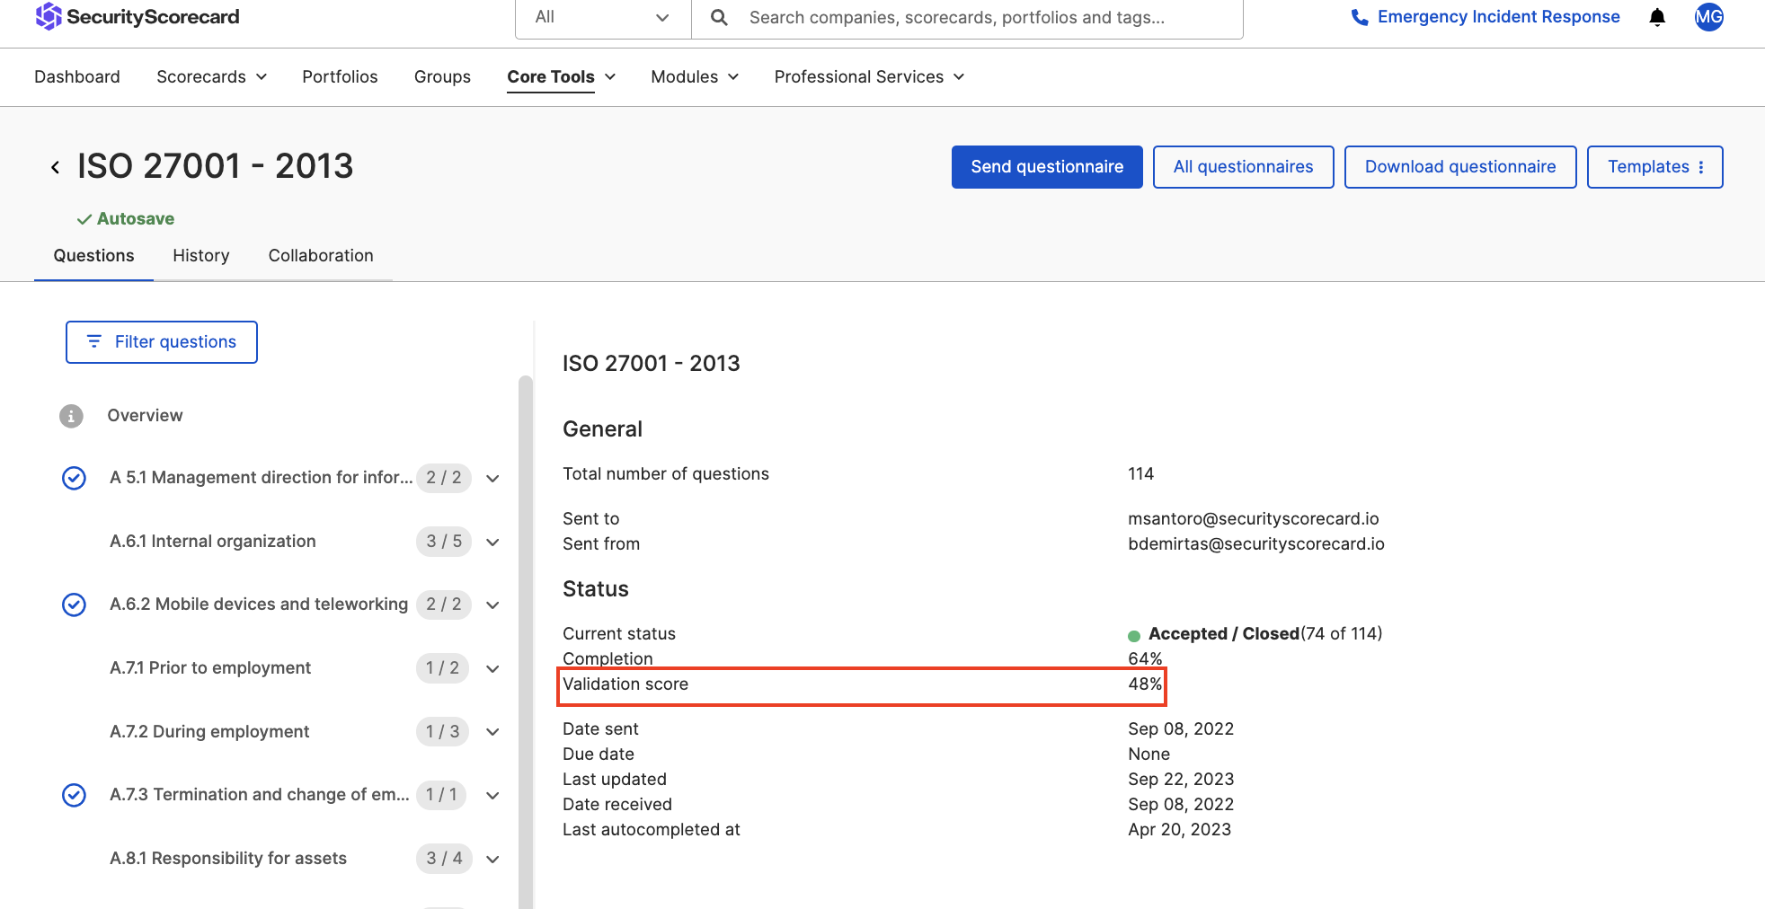The height and width of the screenshot is (909, 1765).
Task: Click the Completion 64% value
Action: 1145,659
